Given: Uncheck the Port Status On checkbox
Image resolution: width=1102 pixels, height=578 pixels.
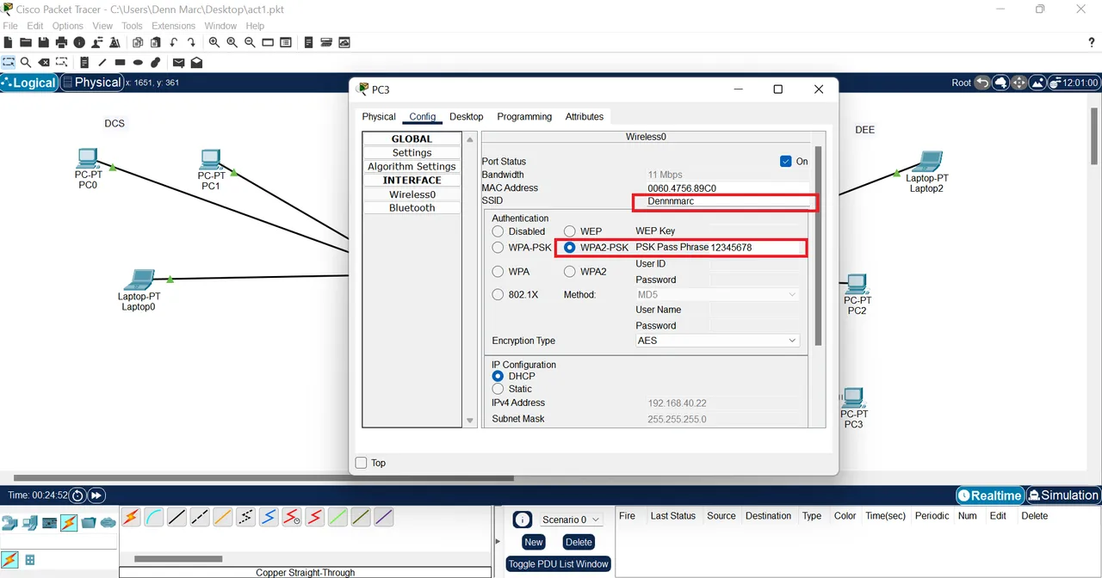Looking at the screenshot, I should [x=785, y=161].
